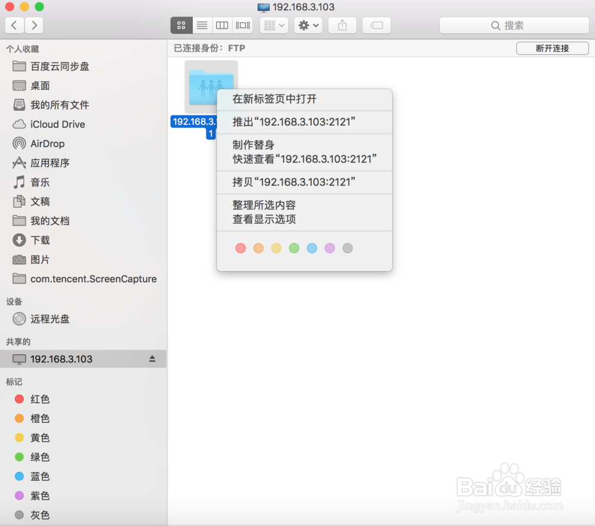Switch to list view in the toolbar
Screen dimensions: 595x526
[x=202, y=25]
